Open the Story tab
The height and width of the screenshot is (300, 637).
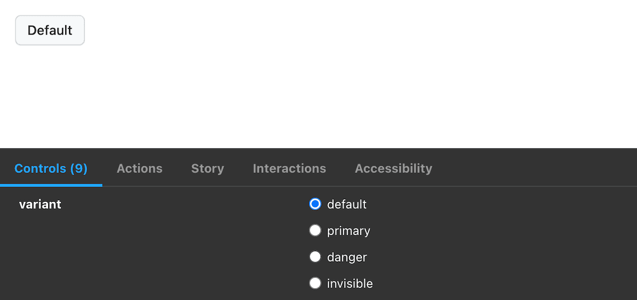point(208,168)
